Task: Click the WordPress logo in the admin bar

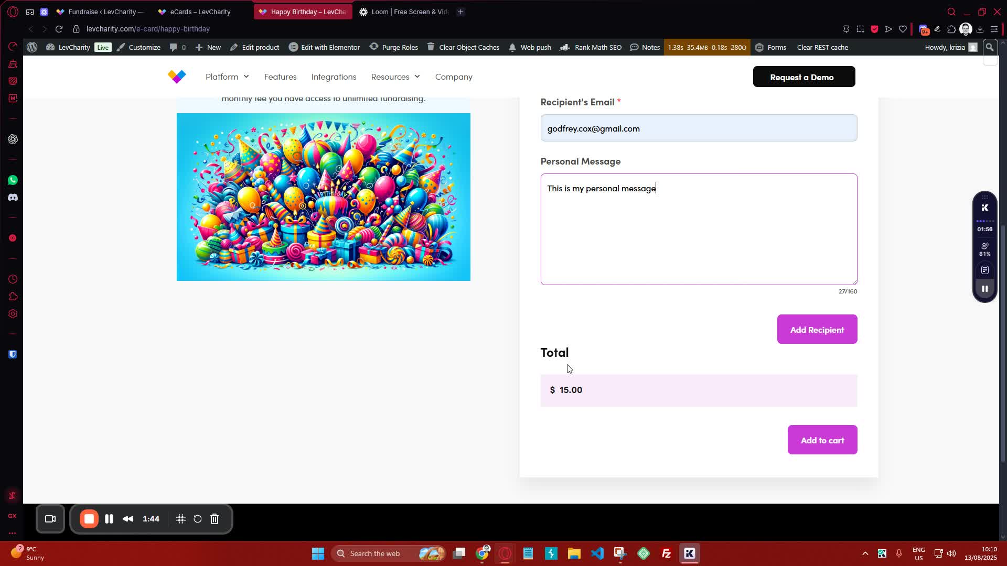Action: tap(32, 47)
